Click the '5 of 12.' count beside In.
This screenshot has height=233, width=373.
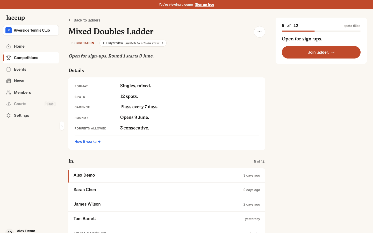pos(260,161)
